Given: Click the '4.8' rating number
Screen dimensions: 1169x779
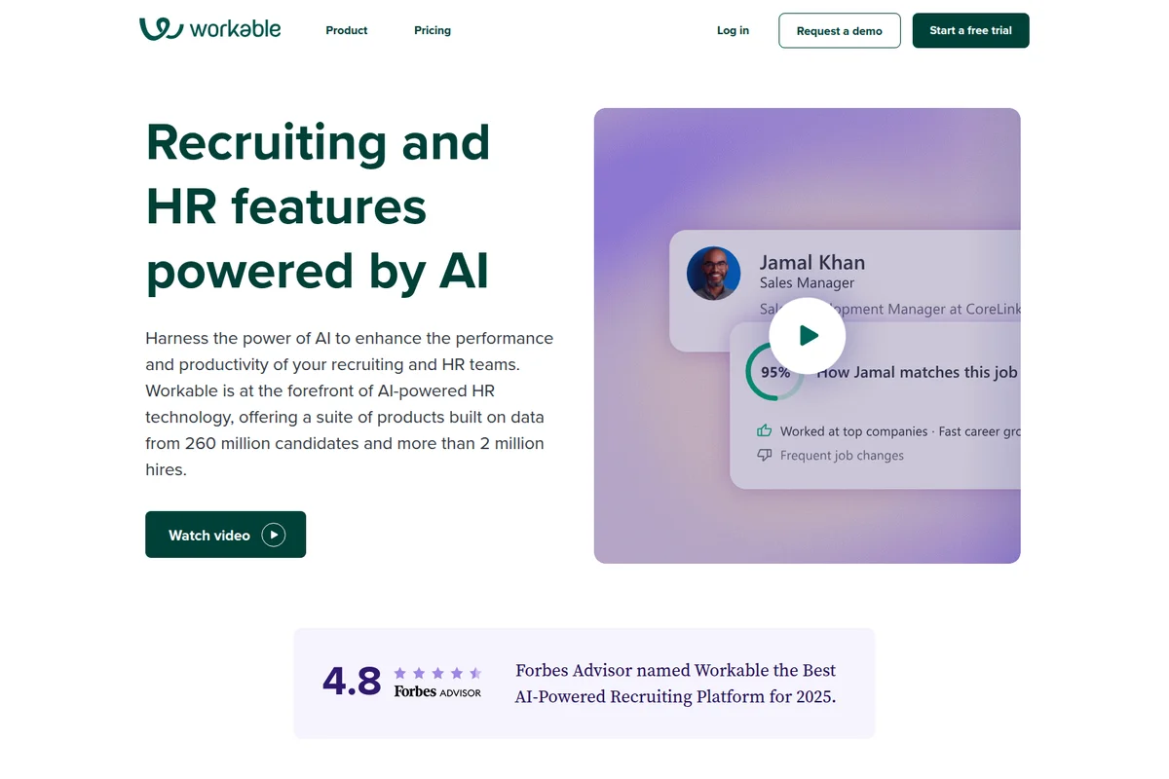Looking at the screenshot, I should pyautogui.click(x=352, y=681).
